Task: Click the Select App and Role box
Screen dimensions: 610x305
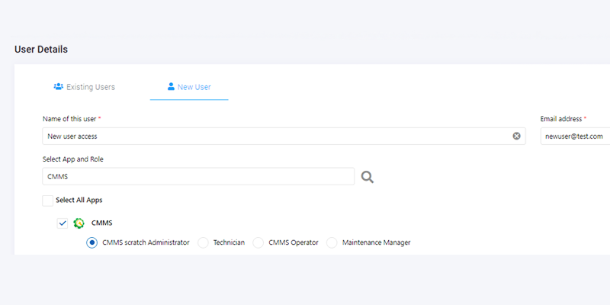Action: (198, 177)
